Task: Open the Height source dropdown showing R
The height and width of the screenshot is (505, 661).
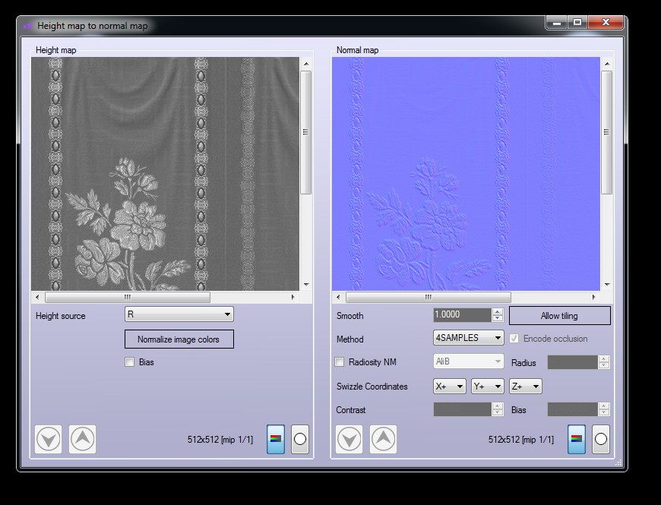Action: [179, 314]
